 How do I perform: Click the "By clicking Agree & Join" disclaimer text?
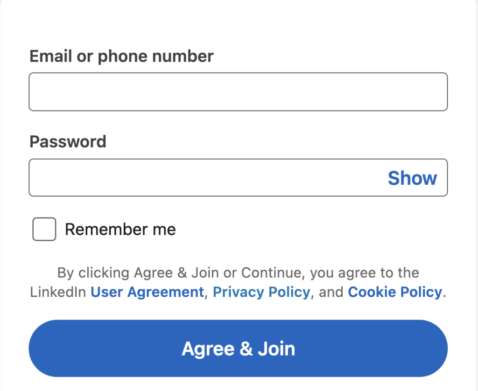point(140,272)
